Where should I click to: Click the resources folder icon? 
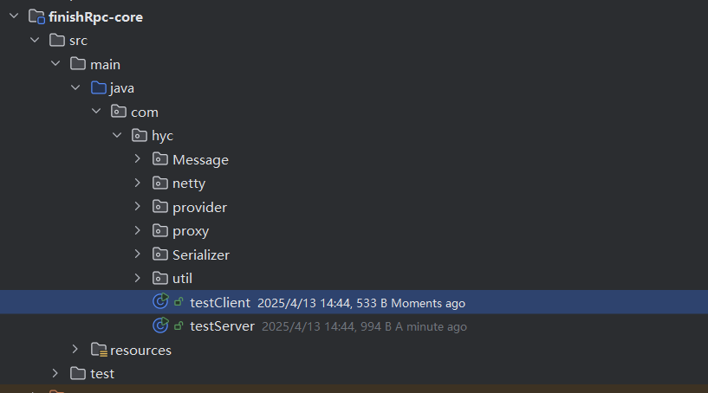(x=99, y=350)
